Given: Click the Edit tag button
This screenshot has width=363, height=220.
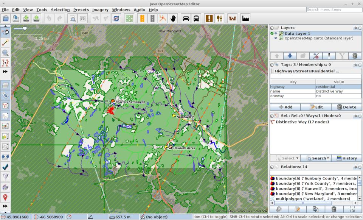Looking at the screenshot, I should tap(316, 107).
